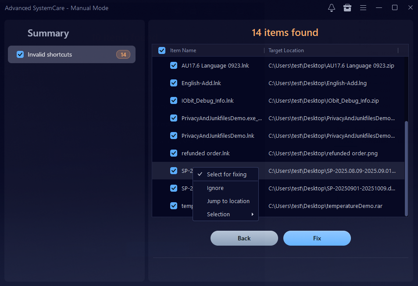
Task: Open the toolbox icon in title bar
Action: (347, 8)
